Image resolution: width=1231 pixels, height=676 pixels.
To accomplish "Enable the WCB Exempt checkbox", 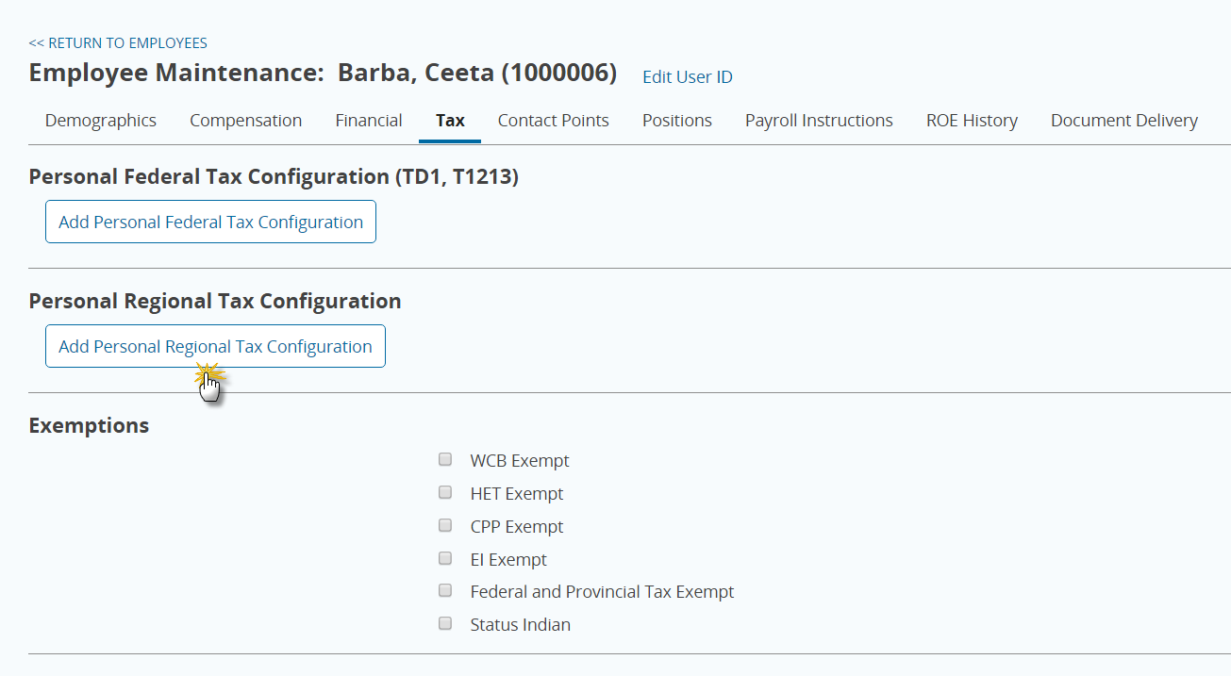I will (445, 460).
